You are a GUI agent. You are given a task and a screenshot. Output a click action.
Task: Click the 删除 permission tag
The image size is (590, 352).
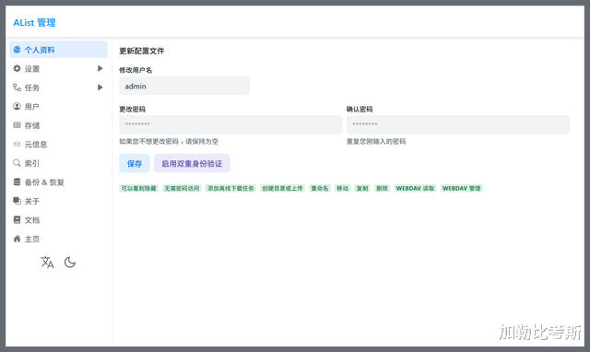pyautogui.click(x=382, y=188)
